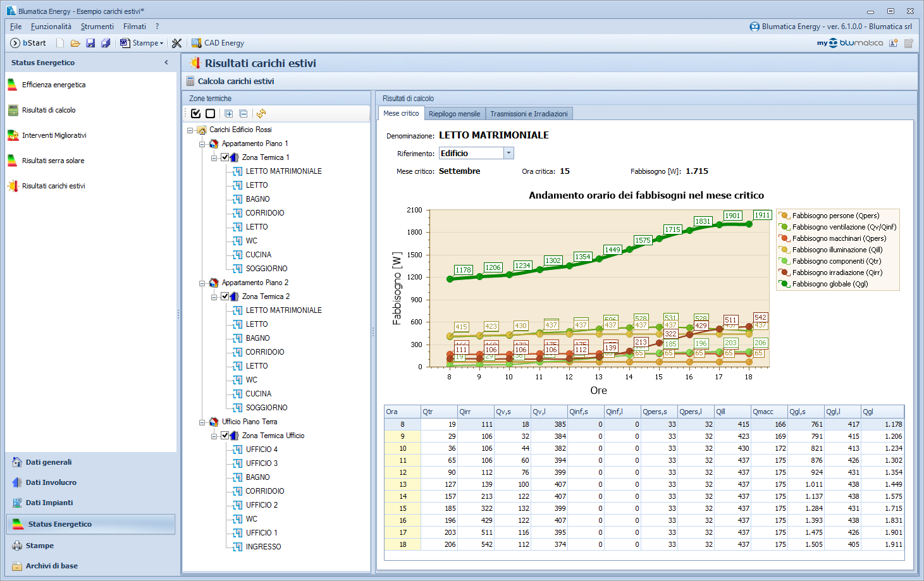Click user account icon at top right
924x581 pixels.
tap(894, 43)
